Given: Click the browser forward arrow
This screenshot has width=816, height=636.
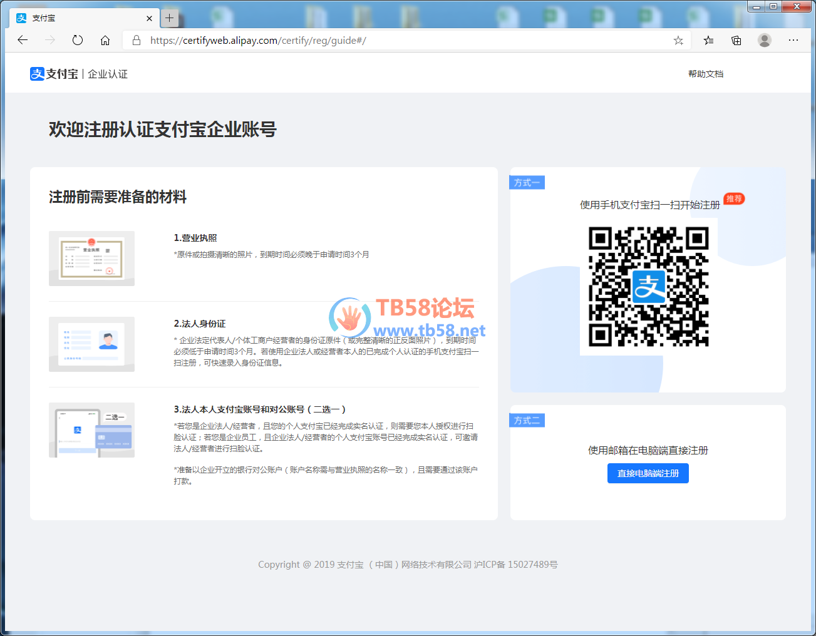Looking at the screenshot, I should 50,40.
